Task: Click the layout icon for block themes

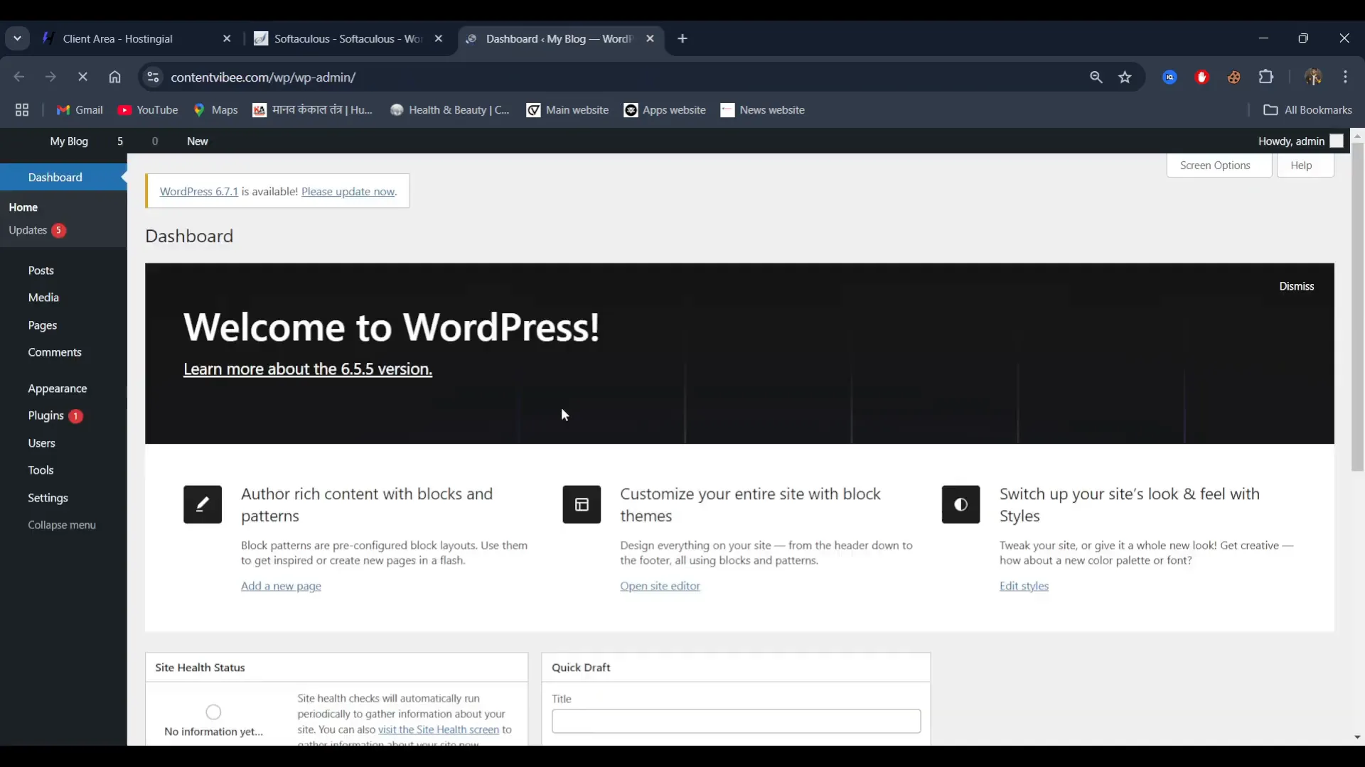Action: point(582,504)
